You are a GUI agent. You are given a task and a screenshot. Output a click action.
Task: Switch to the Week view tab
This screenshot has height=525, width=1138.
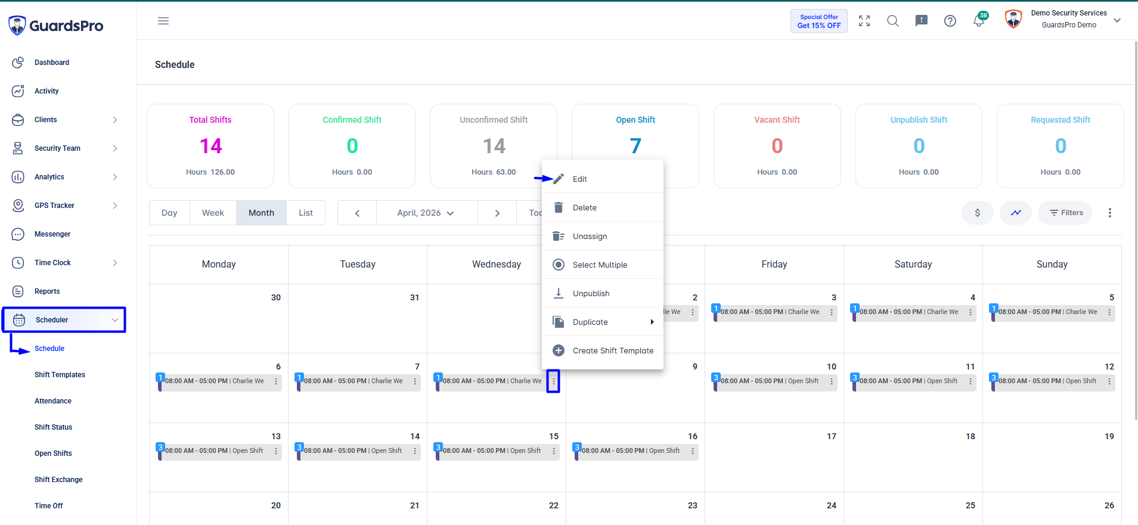click(x=213, y=213)
